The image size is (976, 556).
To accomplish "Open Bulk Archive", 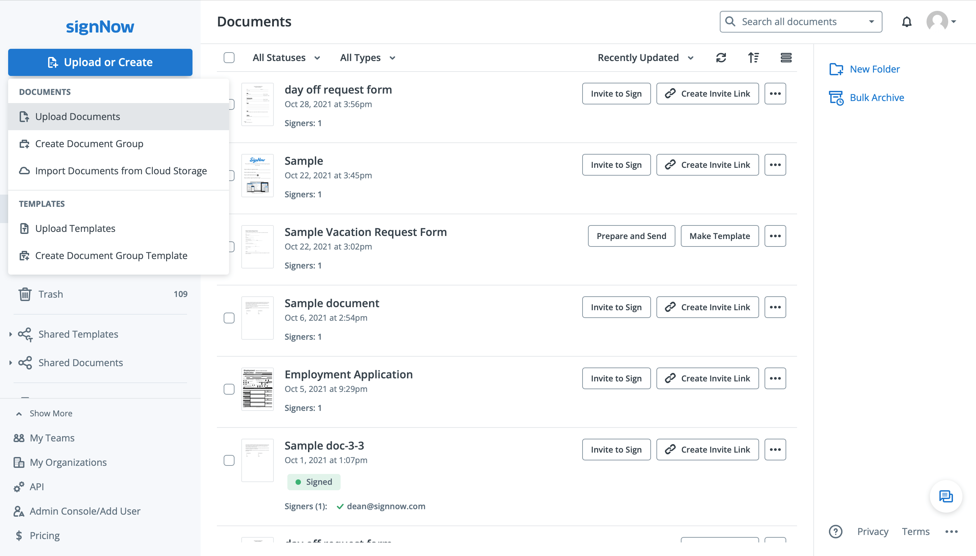I will point(877,98).
